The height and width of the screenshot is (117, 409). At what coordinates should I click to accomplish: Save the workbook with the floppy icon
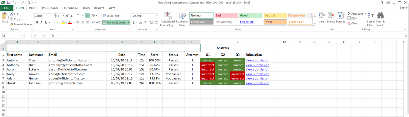9,2
